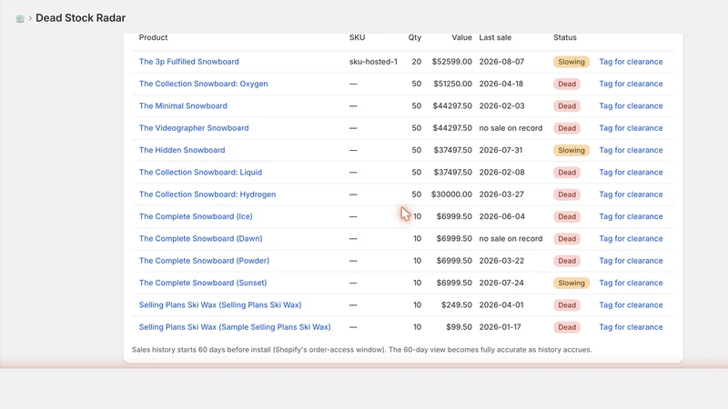Select the $52599.00 value cell
Image resolution: width=728 pixels, height=409 pixels.
click(451, 62)
